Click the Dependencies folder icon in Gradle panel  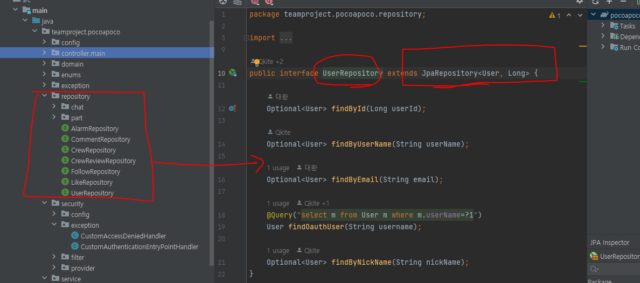coord(614,37)
